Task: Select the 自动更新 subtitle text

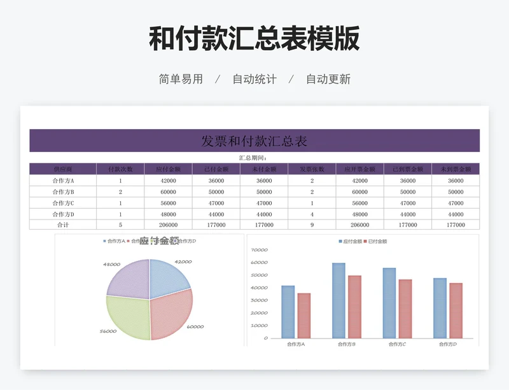Action: 328,79
